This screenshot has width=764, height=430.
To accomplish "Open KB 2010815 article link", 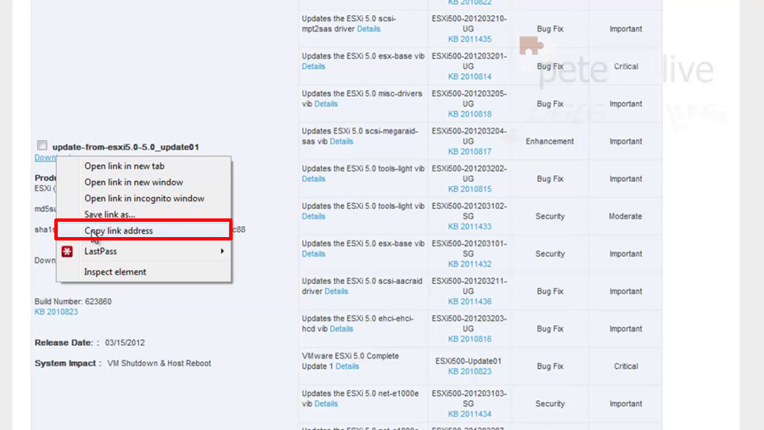I will click(469, 190).
